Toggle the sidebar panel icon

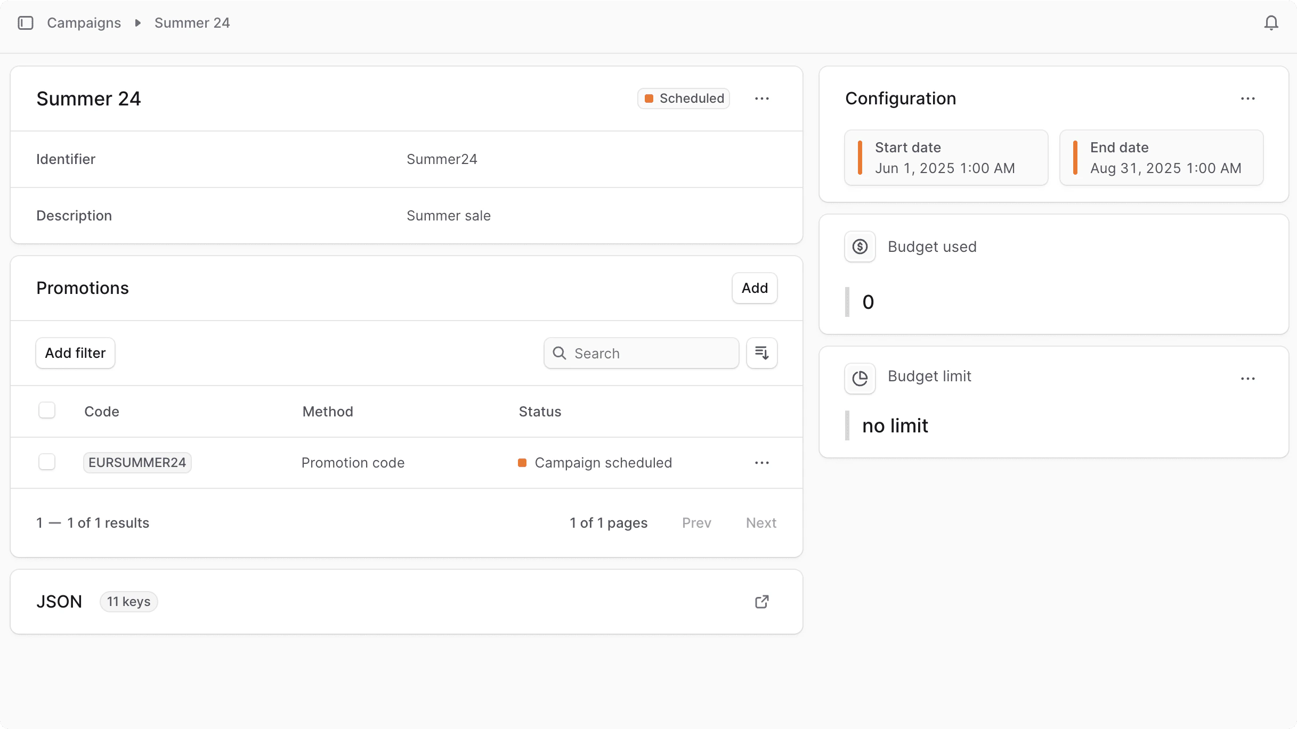click(26, 23)
